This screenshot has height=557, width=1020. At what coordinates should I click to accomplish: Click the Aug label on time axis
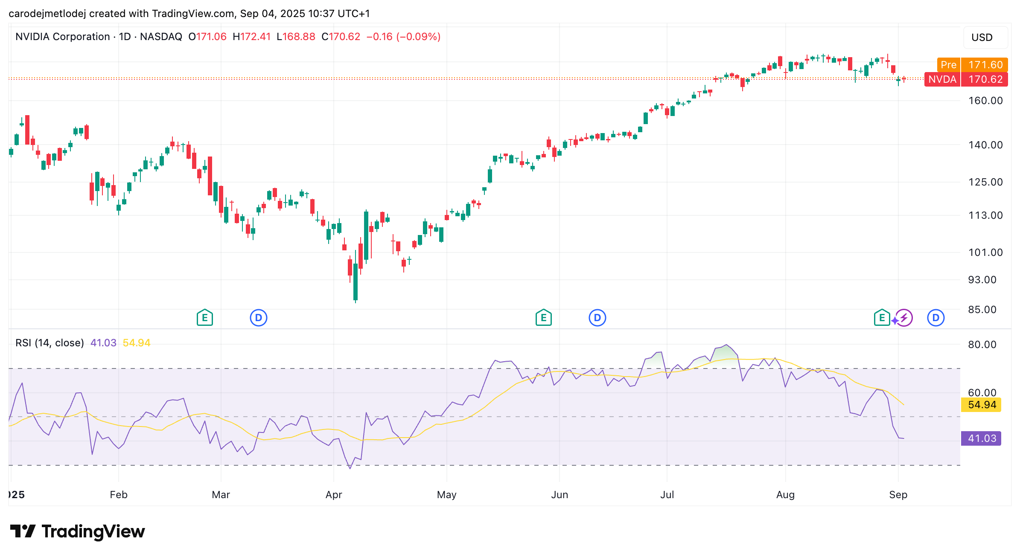(786, 495)
